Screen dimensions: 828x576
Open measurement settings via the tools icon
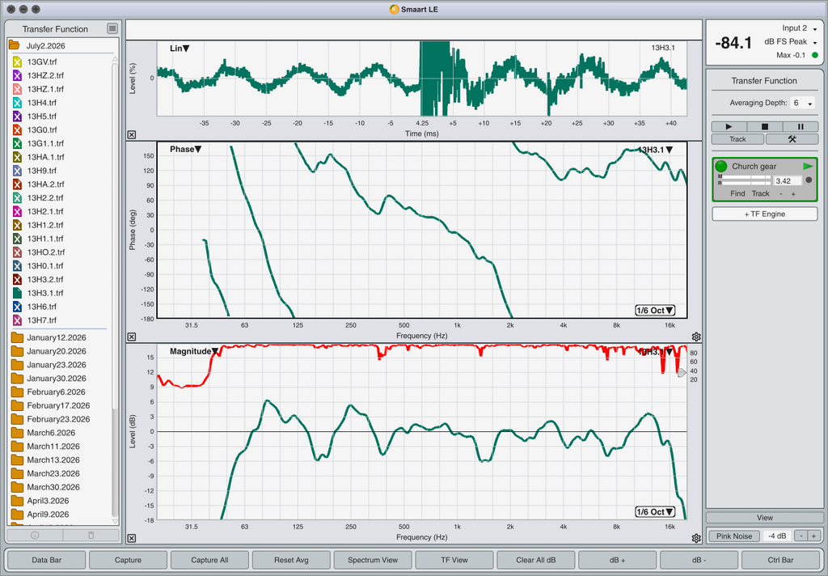(792, 139)
